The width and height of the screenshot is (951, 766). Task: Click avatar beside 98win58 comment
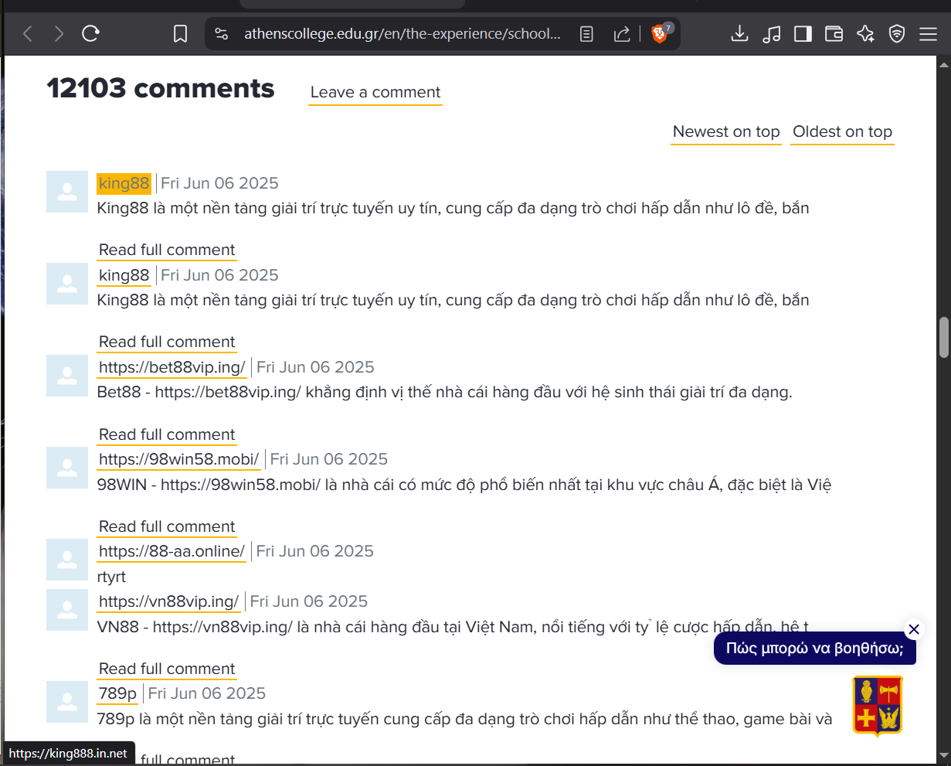67,468
